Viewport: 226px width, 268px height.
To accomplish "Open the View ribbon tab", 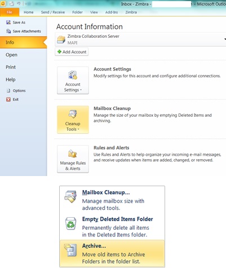I will (x=94, y=12).
